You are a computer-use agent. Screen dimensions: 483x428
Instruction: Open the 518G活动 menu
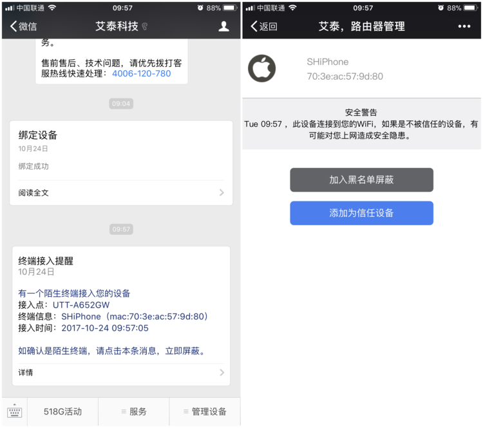pyautogui.click(x=63, y=412)
